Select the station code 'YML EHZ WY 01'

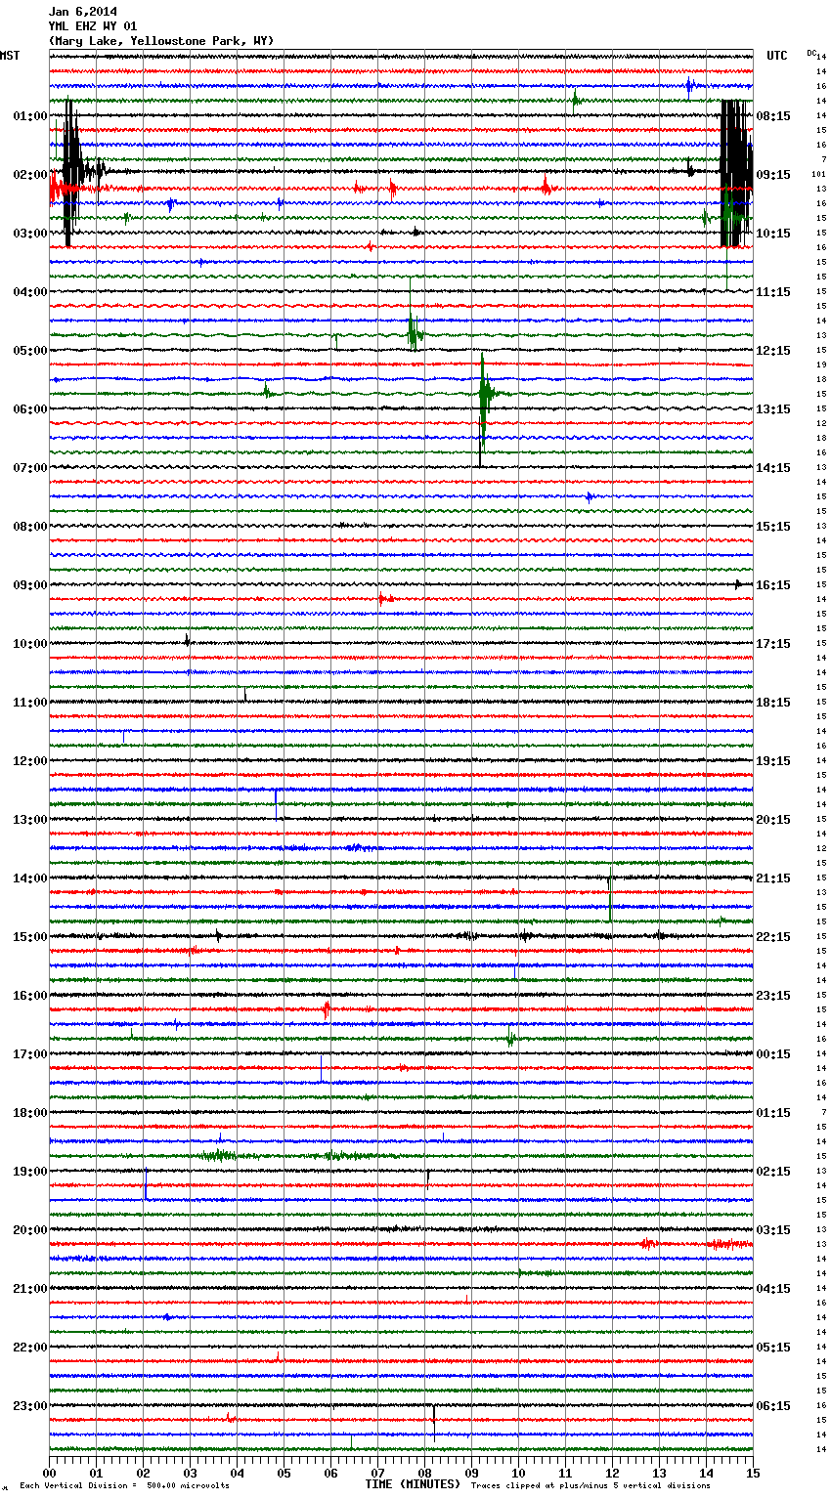point(93,26)
